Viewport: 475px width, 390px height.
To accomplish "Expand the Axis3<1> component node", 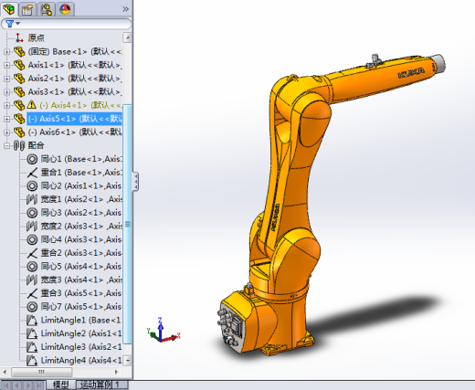I will pyautogui.click(x=6, y=92).
